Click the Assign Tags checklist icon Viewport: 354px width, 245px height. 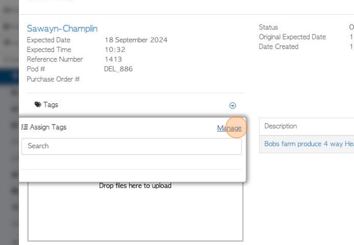pos(24,127)
